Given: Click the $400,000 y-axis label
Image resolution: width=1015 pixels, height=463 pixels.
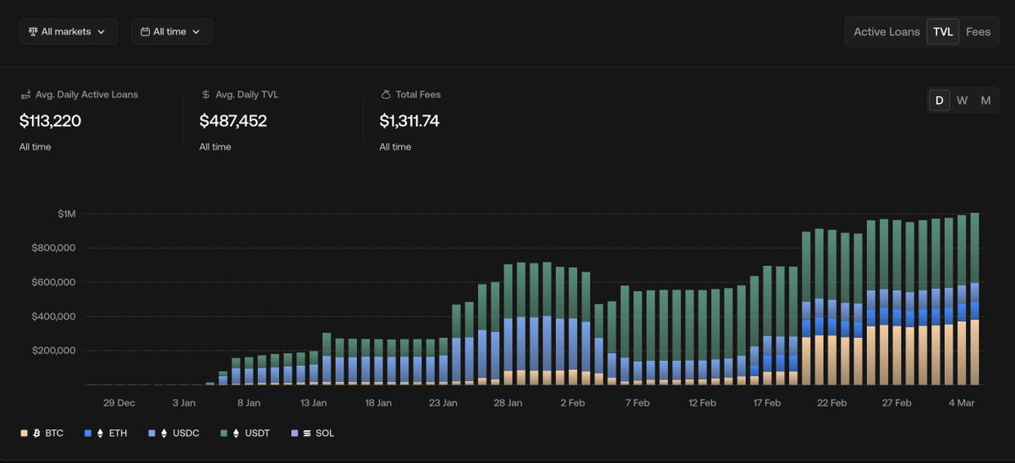Looking at the screenshot, I should tap(52, 317).
